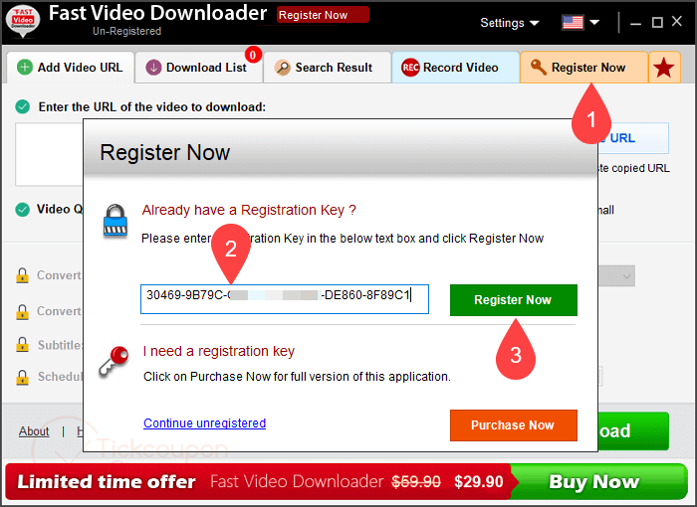Screen dimensions: 697x507
Task: Click the struck-through '$59.90' price
Action: click(416, 482)
